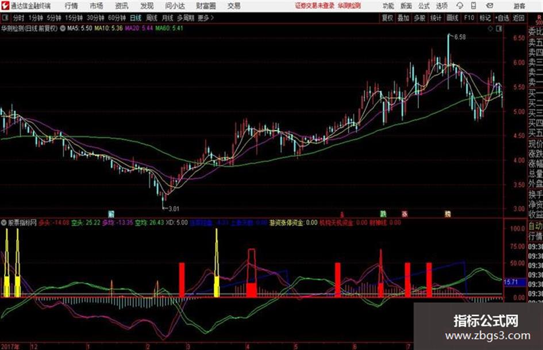This screenshot has width=543, height=350.
Task: Toggle the panel layout icon left of 分时
Action: pyautogui.click(x=5, y=18)
